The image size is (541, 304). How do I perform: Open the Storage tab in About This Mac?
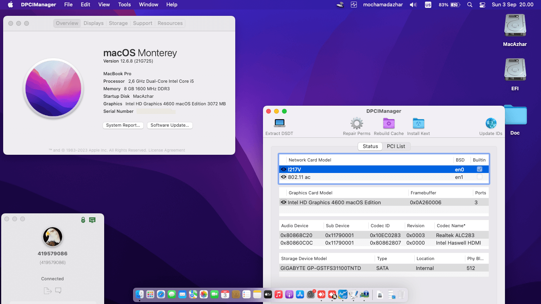click(x=118, y=23)
